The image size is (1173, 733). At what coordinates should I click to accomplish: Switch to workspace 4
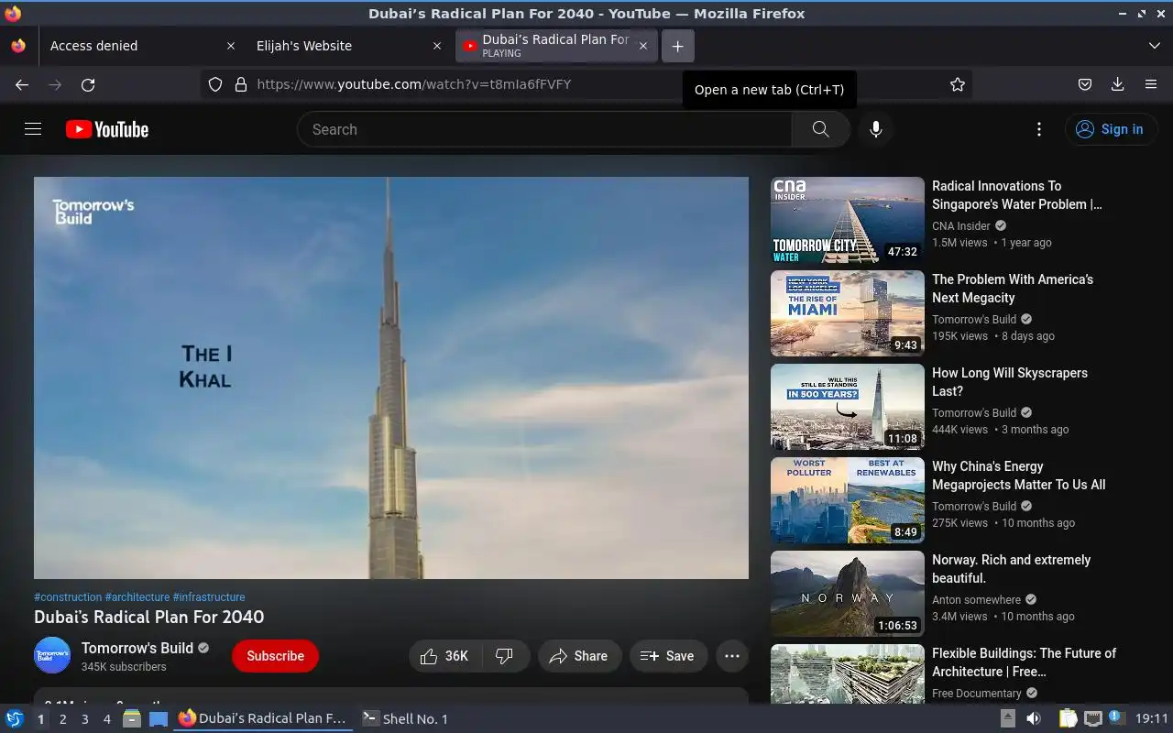(106, 719)
